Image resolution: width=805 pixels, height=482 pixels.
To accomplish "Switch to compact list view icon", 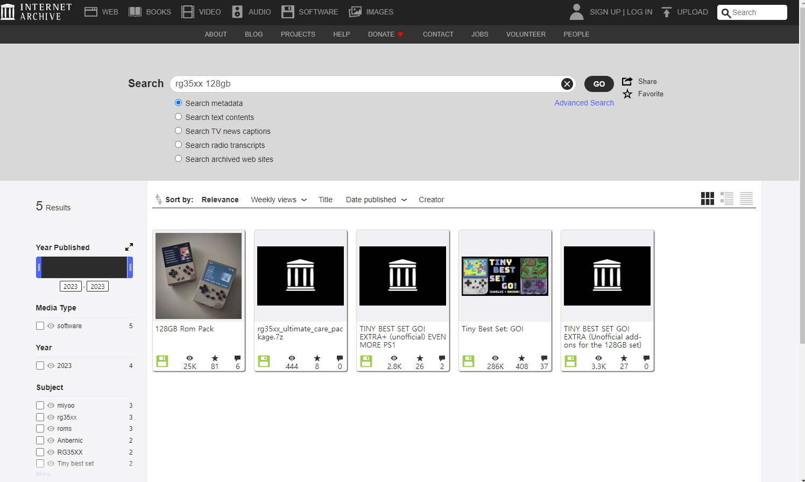I will click(x=746, y=199).
